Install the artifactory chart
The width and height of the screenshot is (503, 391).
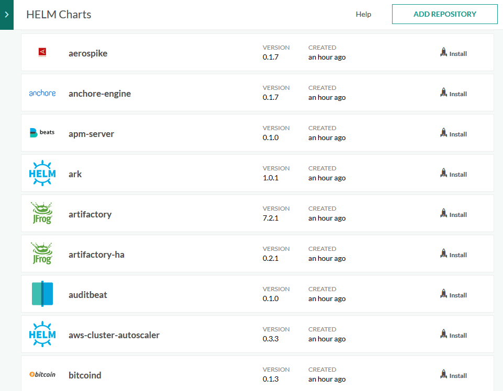pos(453,214)
